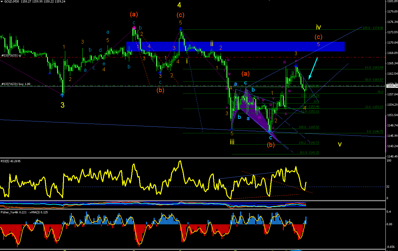398x251 pixels.
Task: Click the GOLD,M30 chart title text
Action: coord(12,2)
